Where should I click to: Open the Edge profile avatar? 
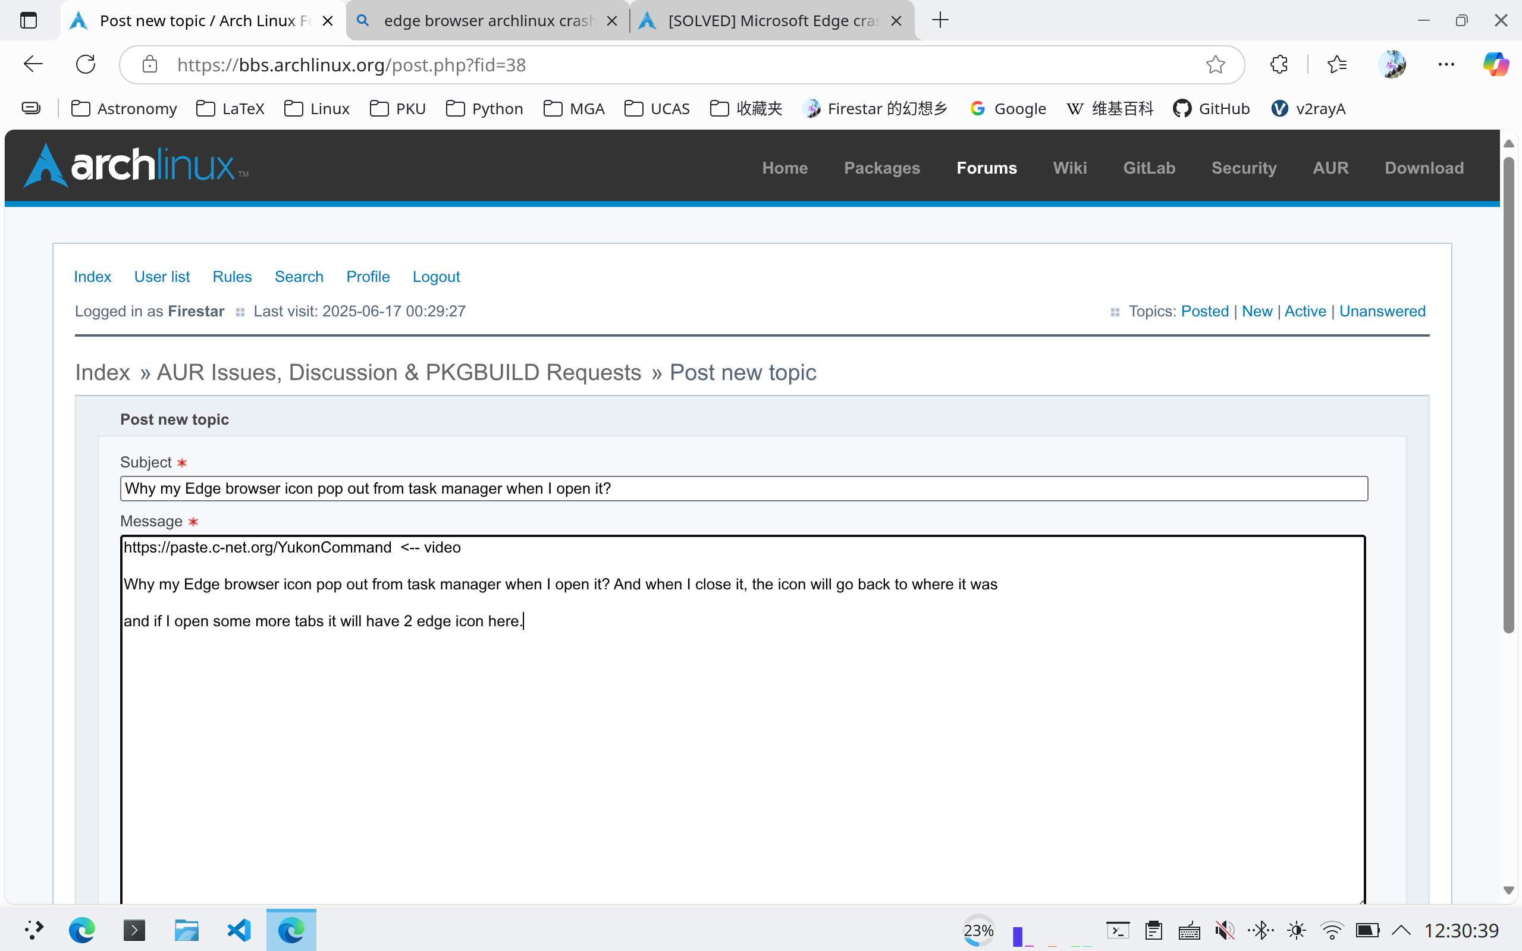1391,64
